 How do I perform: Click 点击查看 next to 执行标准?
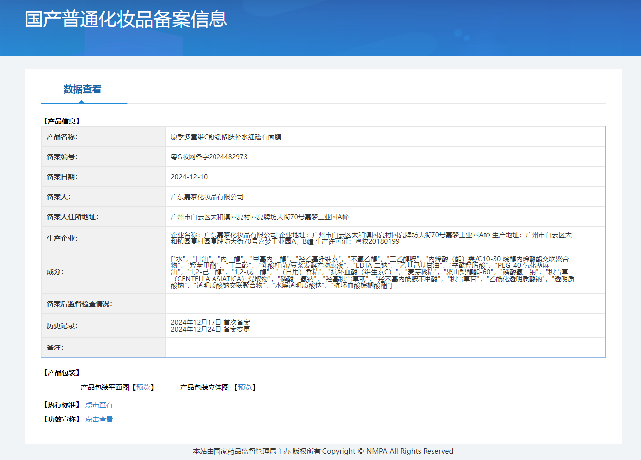[x=99, y=405]
